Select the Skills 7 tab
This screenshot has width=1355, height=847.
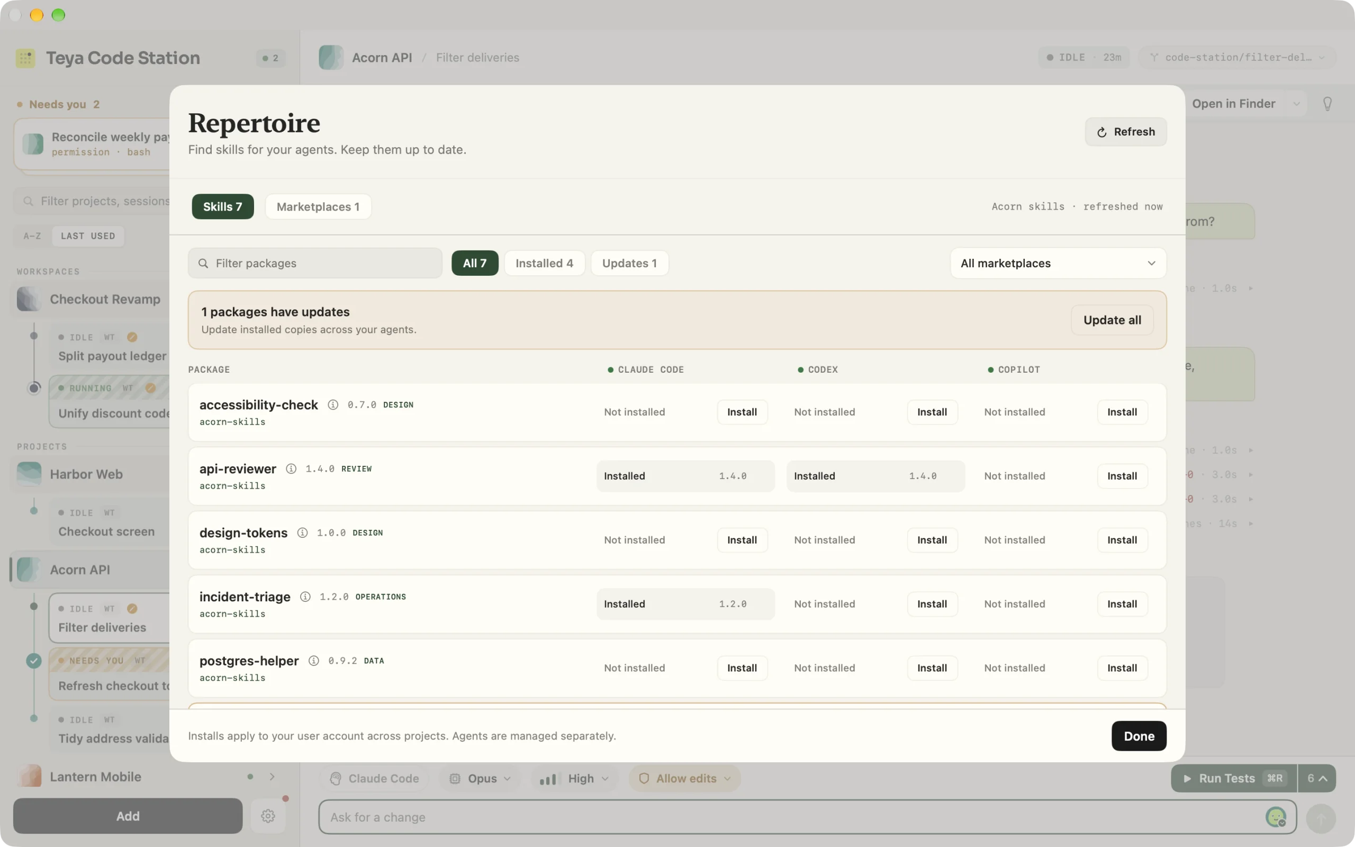pos(223,206)
